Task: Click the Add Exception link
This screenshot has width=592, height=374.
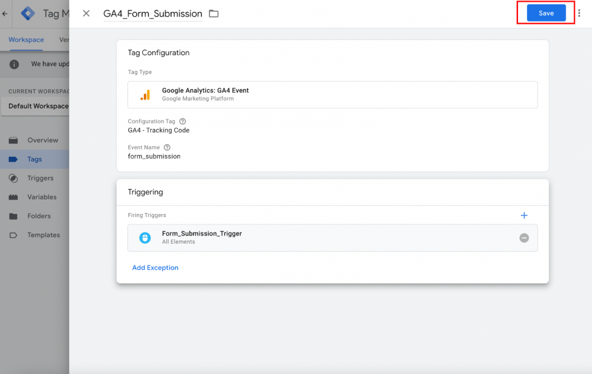Action: pos(155,267)
